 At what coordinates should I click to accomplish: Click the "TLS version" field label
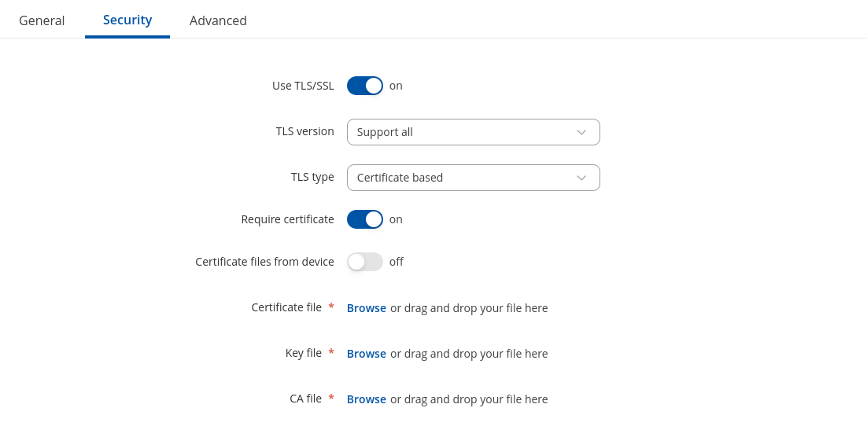(x=304, y=131)
